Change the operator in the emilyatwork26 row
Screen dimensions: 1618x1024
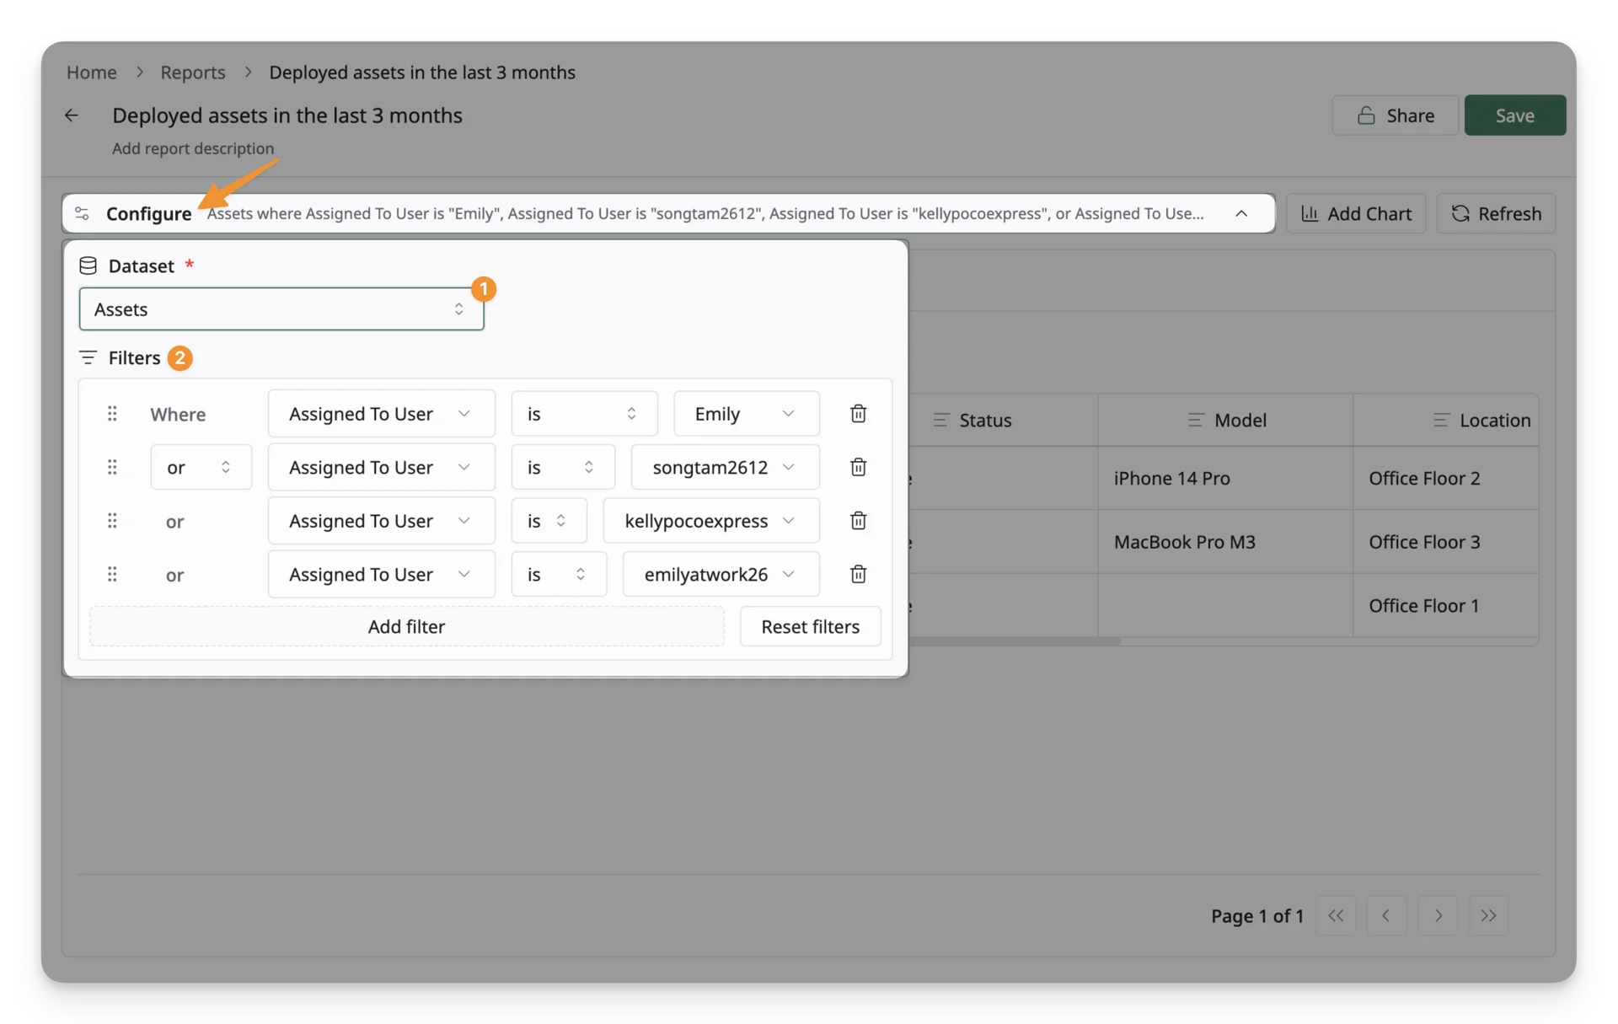(x=559, y=574)
